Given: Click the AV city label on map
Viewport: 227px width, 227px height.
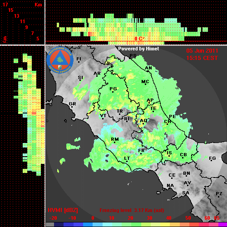Looking at the screenshot, I should coord(188,183).
